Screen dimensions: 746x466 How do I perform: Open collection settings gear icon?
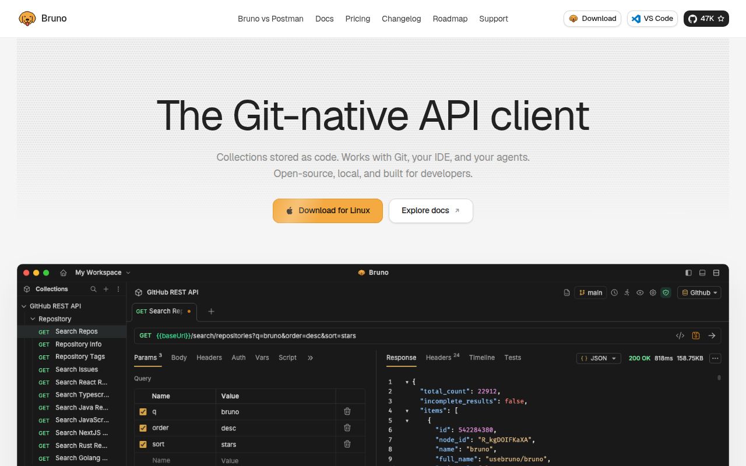653,292
